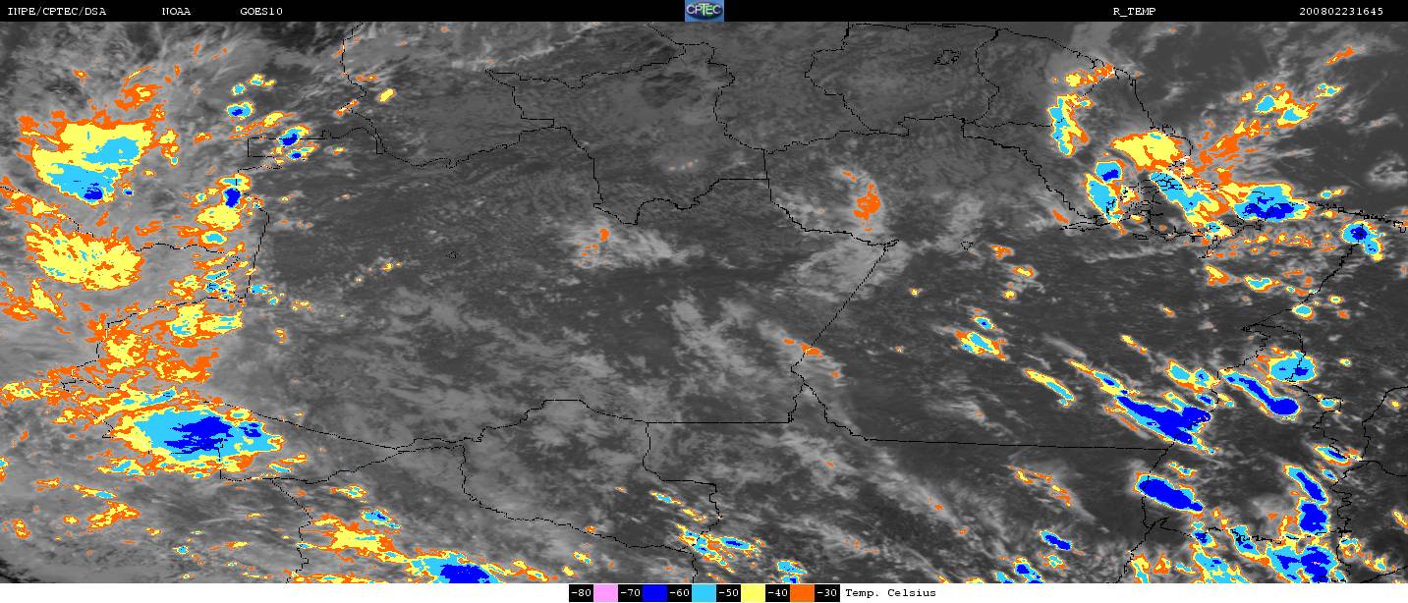Select the pink legend color swatch
This screenshot has width=1408, height=603.
tap(605, 593)
